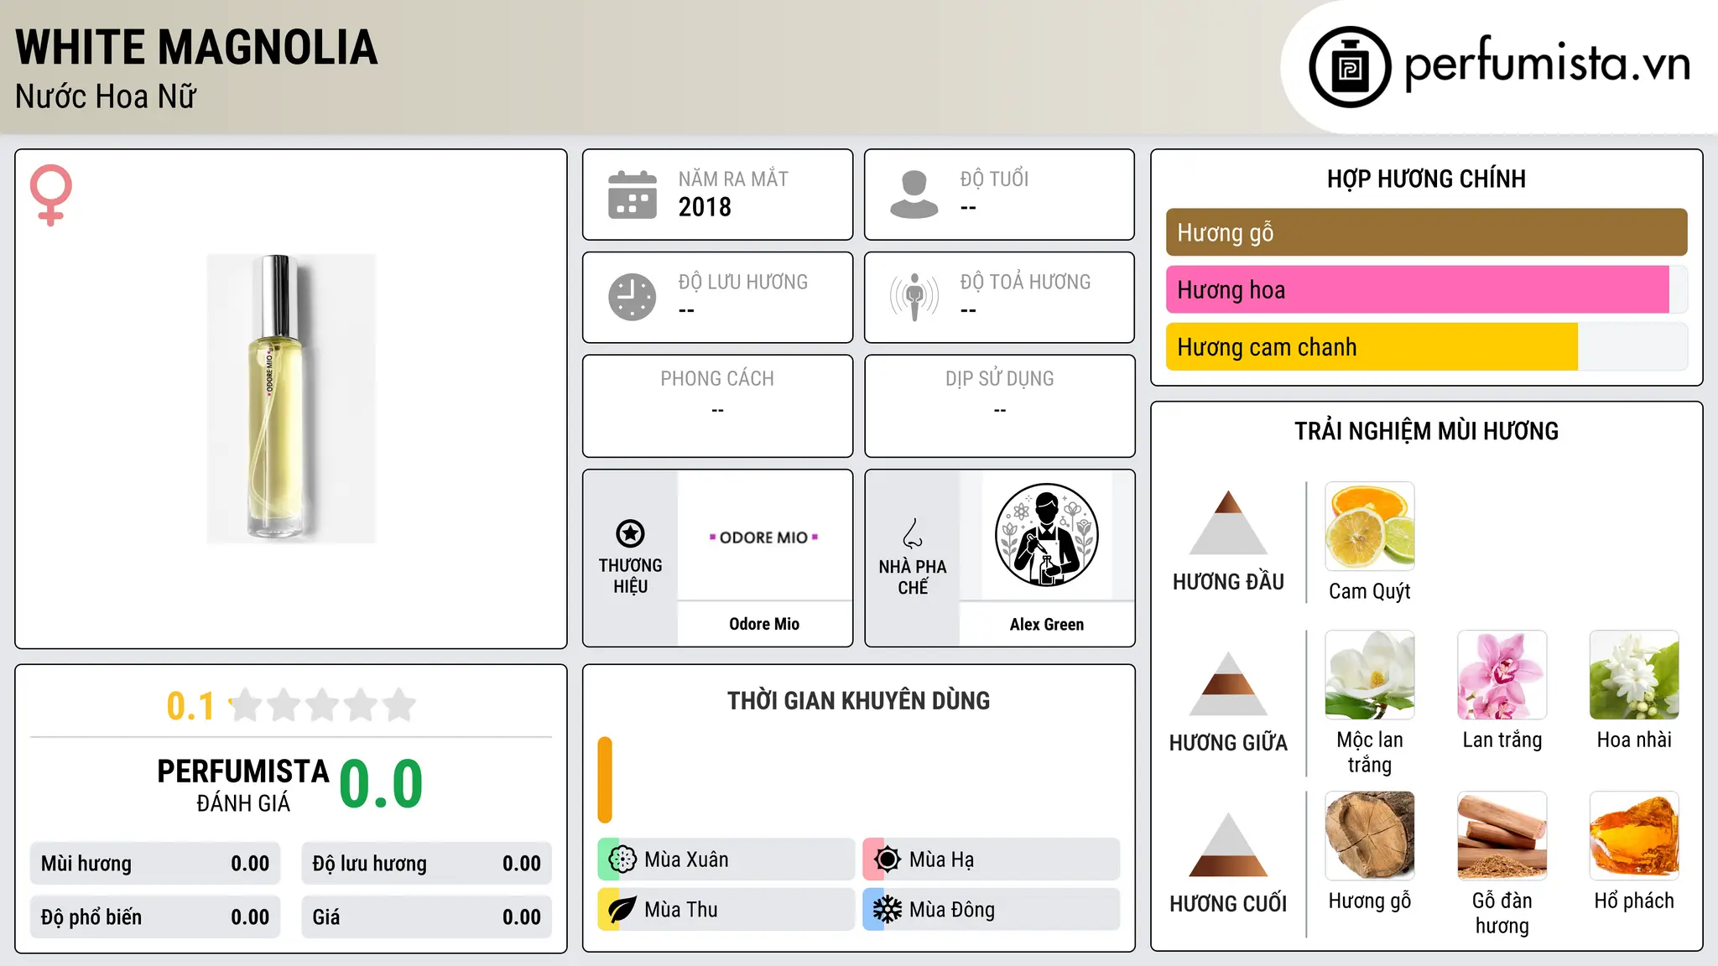Image resolution: width=1718 pixels, height=966 pixels.
Task: Click the HỢP HƯƠNG CHÍNH heading
Action: click(1426, 179)
